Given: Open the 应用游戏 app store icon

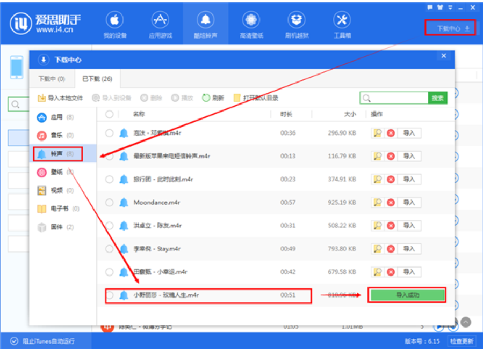Looking at the screenshot, I should click(160, 25).
